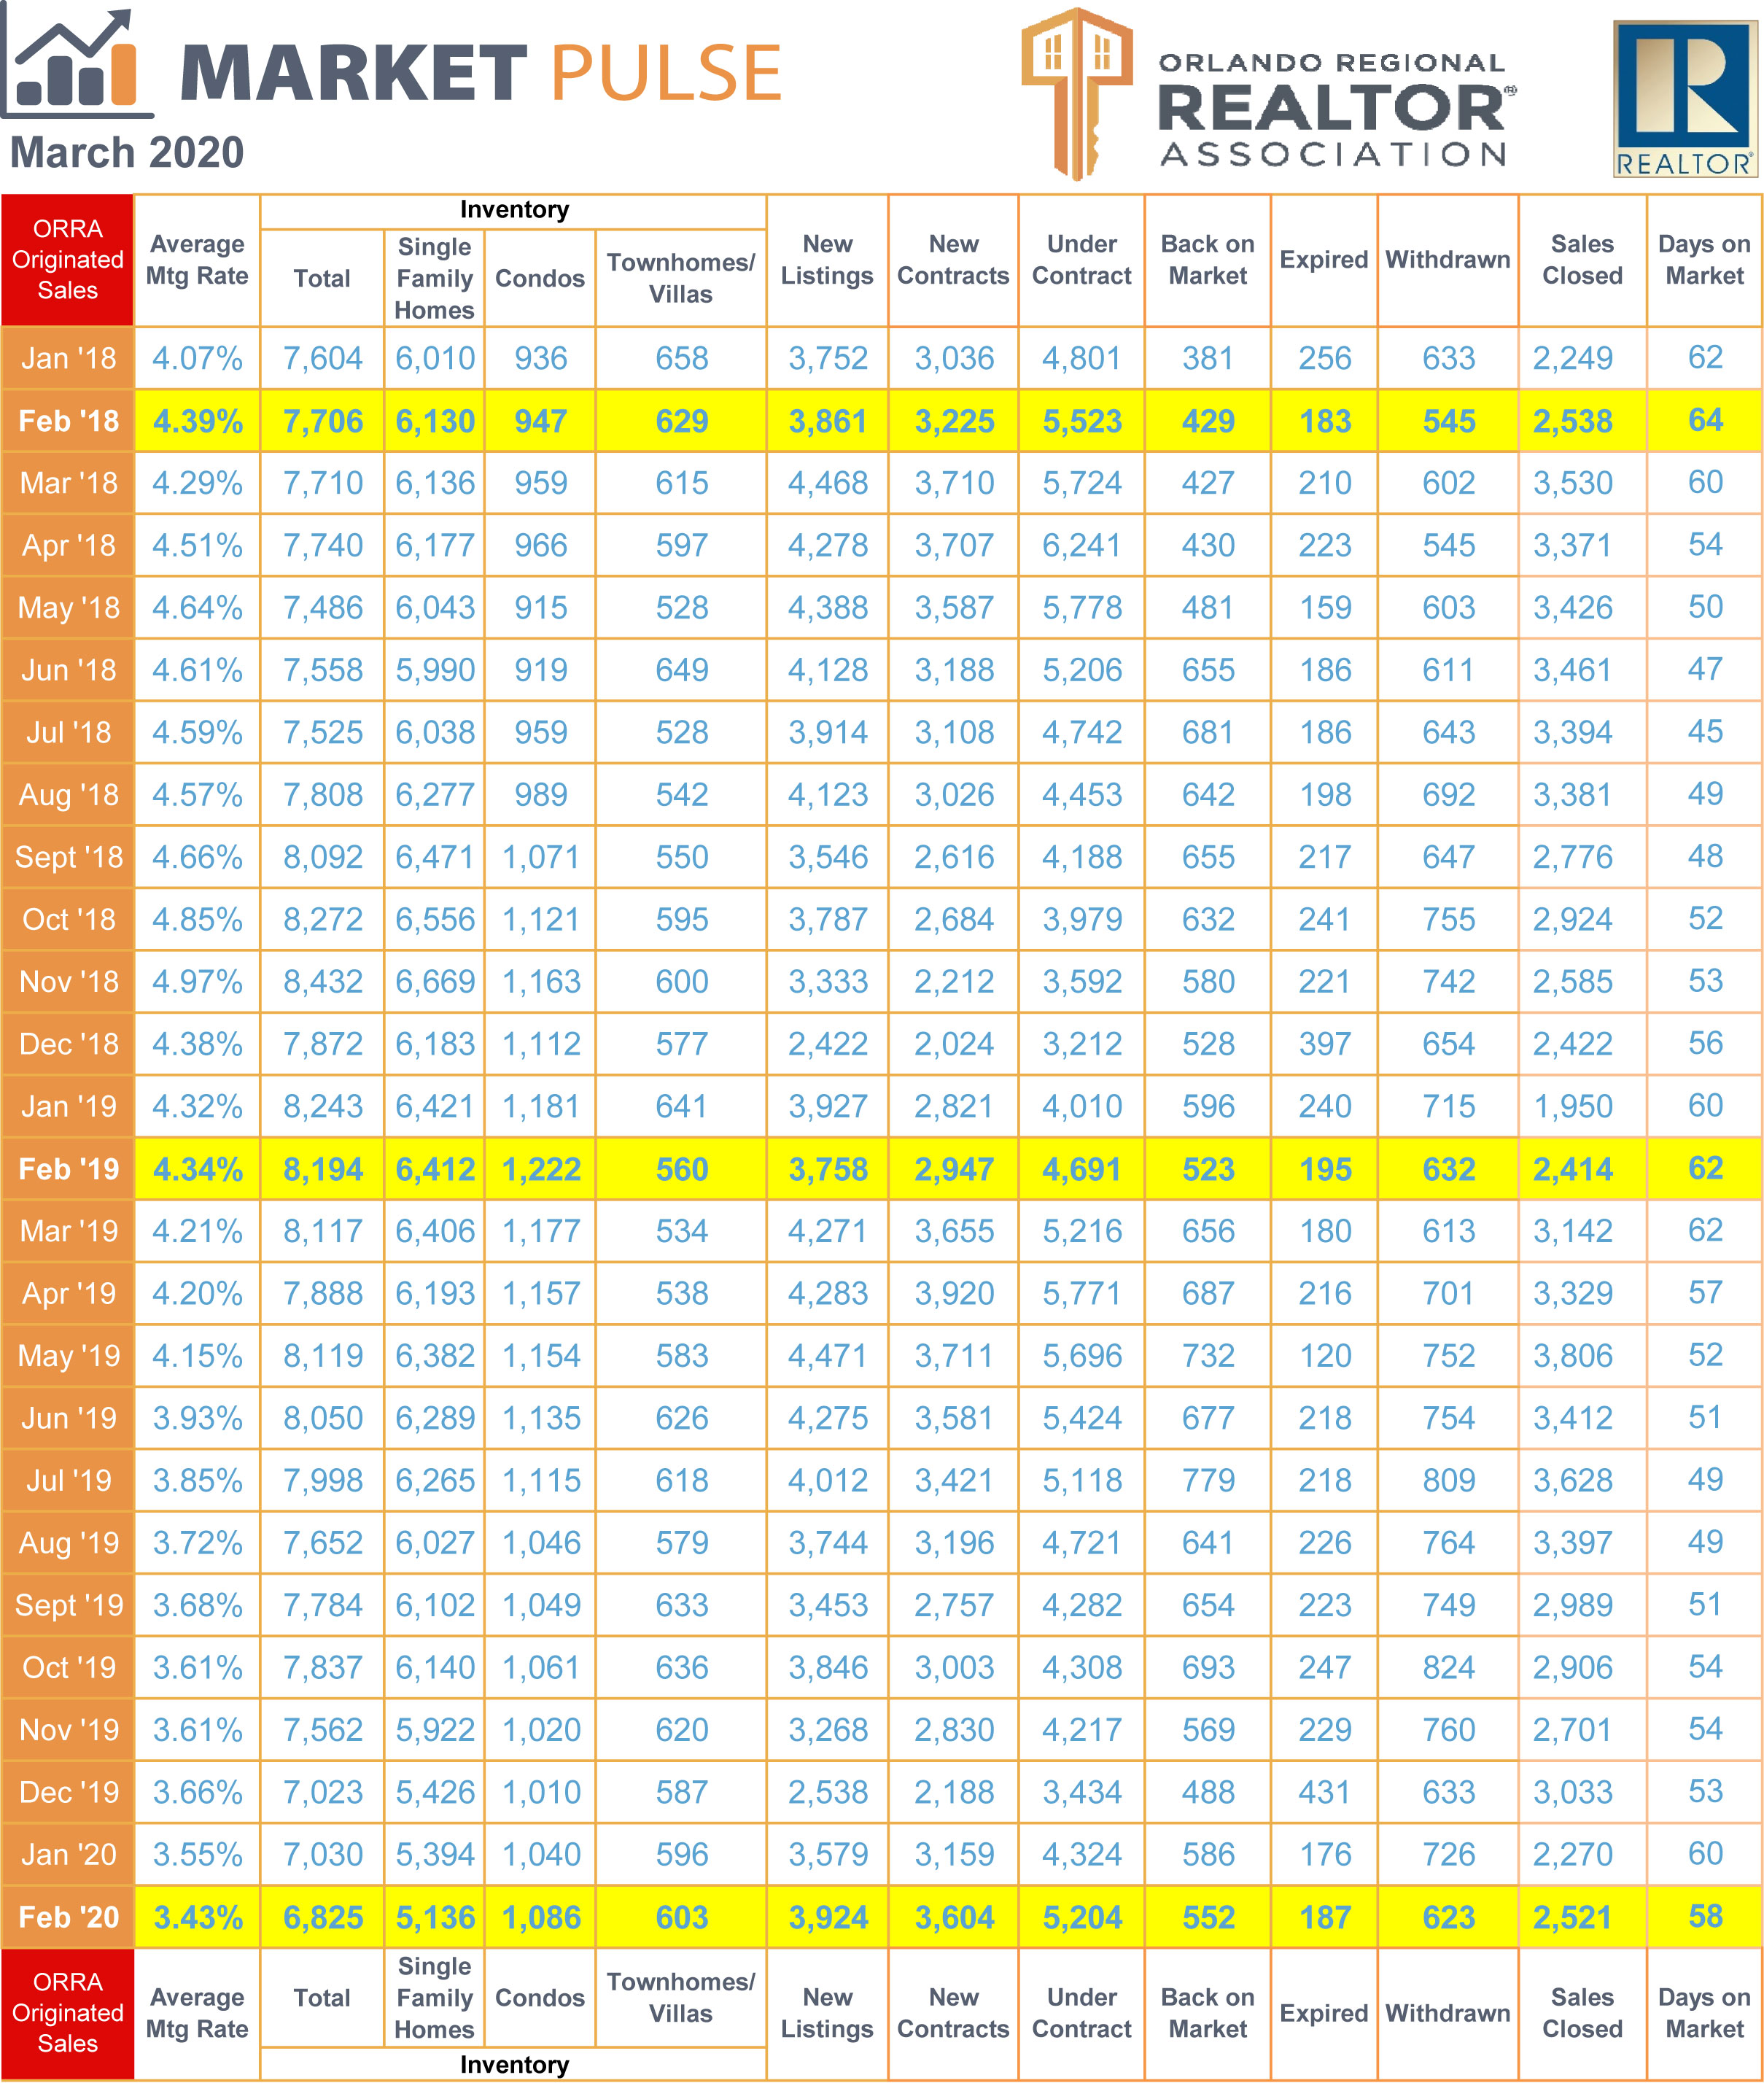Select the Dec '18 row label

[x=68, y=1044]
